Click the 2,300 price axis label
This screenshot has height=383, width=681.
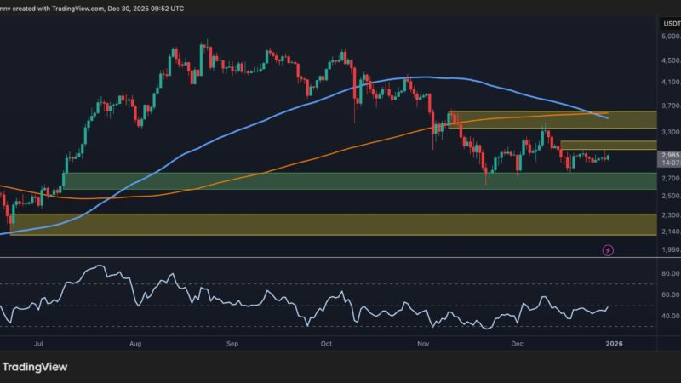671,215
